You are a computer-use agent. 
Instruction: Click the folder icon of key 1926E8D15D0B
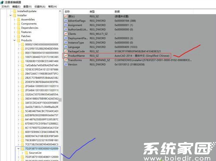pyautogui.click(x=22, y=61)
